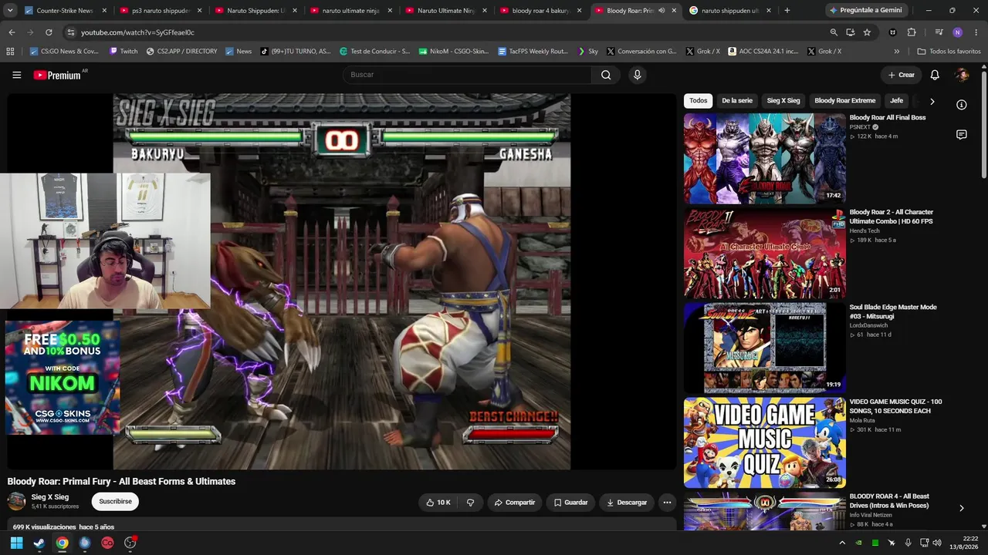This screenshot has height=555, width=988.
Task: Open the info panel icon beside chips
Action: [962, 105]
